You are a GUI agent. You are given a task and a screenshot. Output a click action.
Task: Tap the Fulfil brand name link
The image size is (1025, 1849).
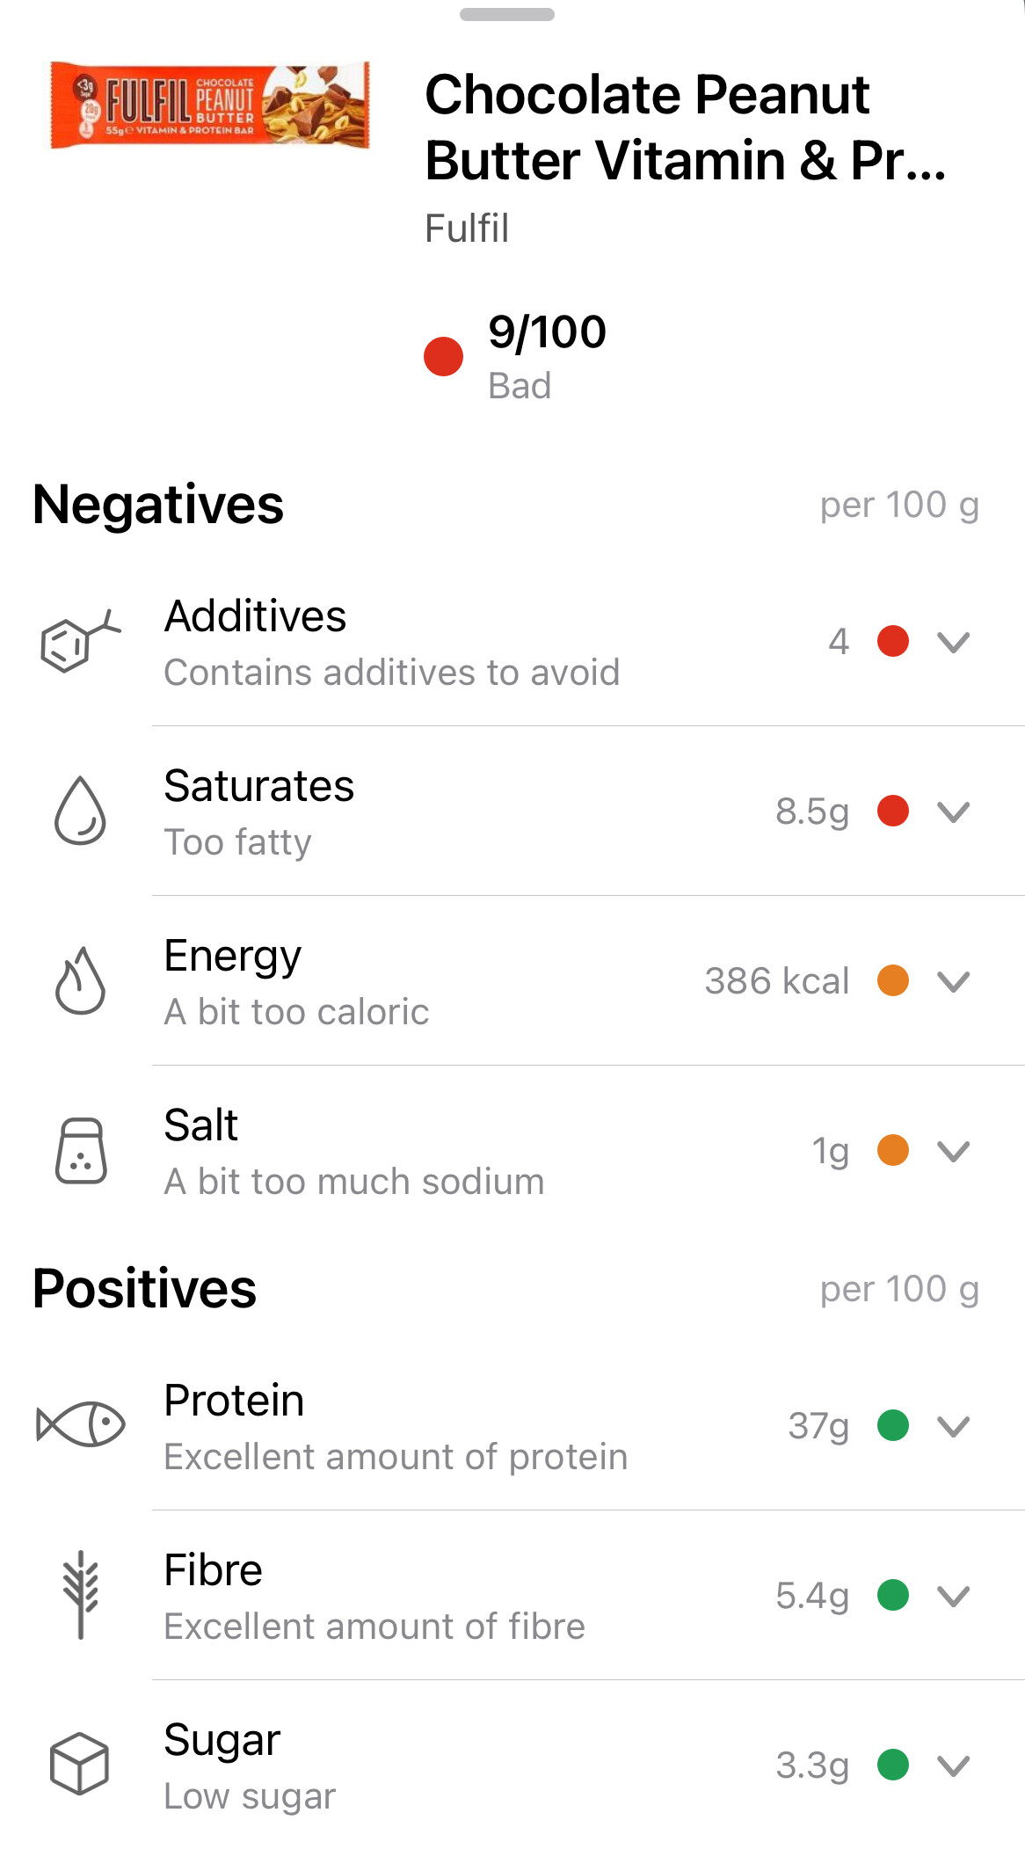(x=467, y=229)
